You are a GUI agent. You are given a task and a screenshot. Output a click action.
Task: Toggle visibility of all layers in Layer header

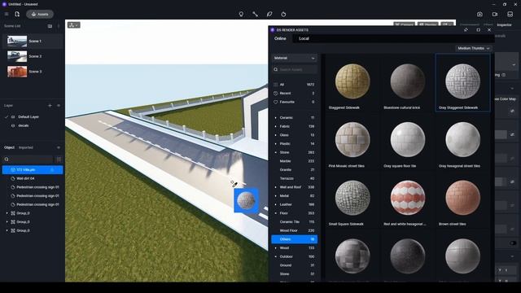59,106
